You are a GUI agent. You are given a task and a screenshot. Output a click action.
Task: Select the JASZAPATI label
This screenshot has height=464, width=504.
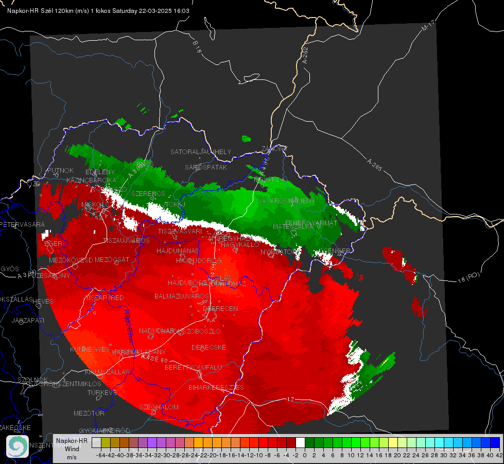tap(28, 320)
